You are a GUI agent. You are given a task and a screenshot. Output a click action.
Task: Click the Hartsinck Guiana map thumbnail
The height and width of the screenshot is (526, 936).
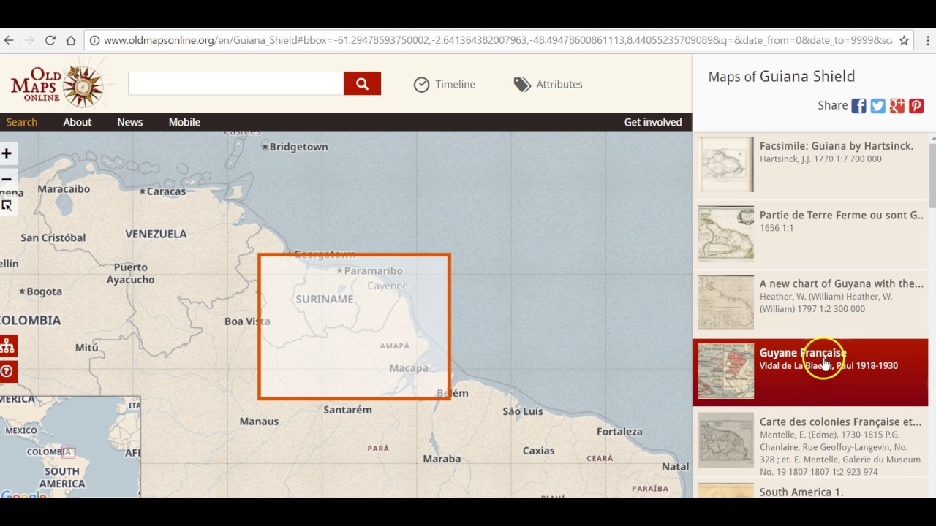point(725,164)
